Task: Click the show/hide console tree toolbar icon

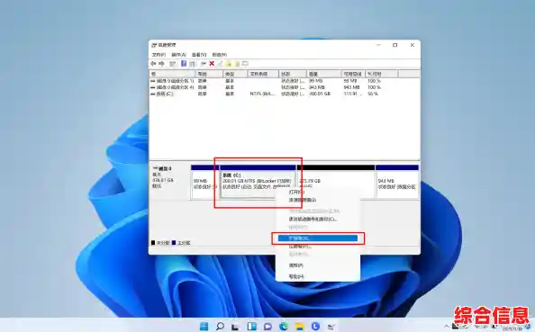Action: tap(173, 64)
